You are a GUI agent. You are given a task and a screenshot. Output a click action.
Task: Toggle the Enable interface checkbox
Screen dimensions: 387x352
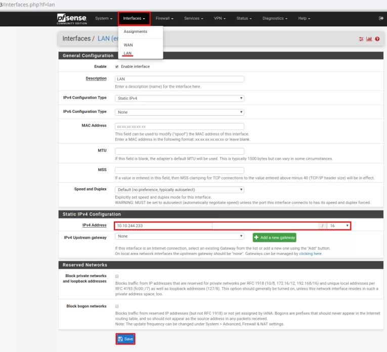(x=117, y=67)
